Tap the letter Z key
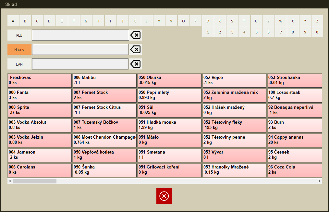 point(317,21)
